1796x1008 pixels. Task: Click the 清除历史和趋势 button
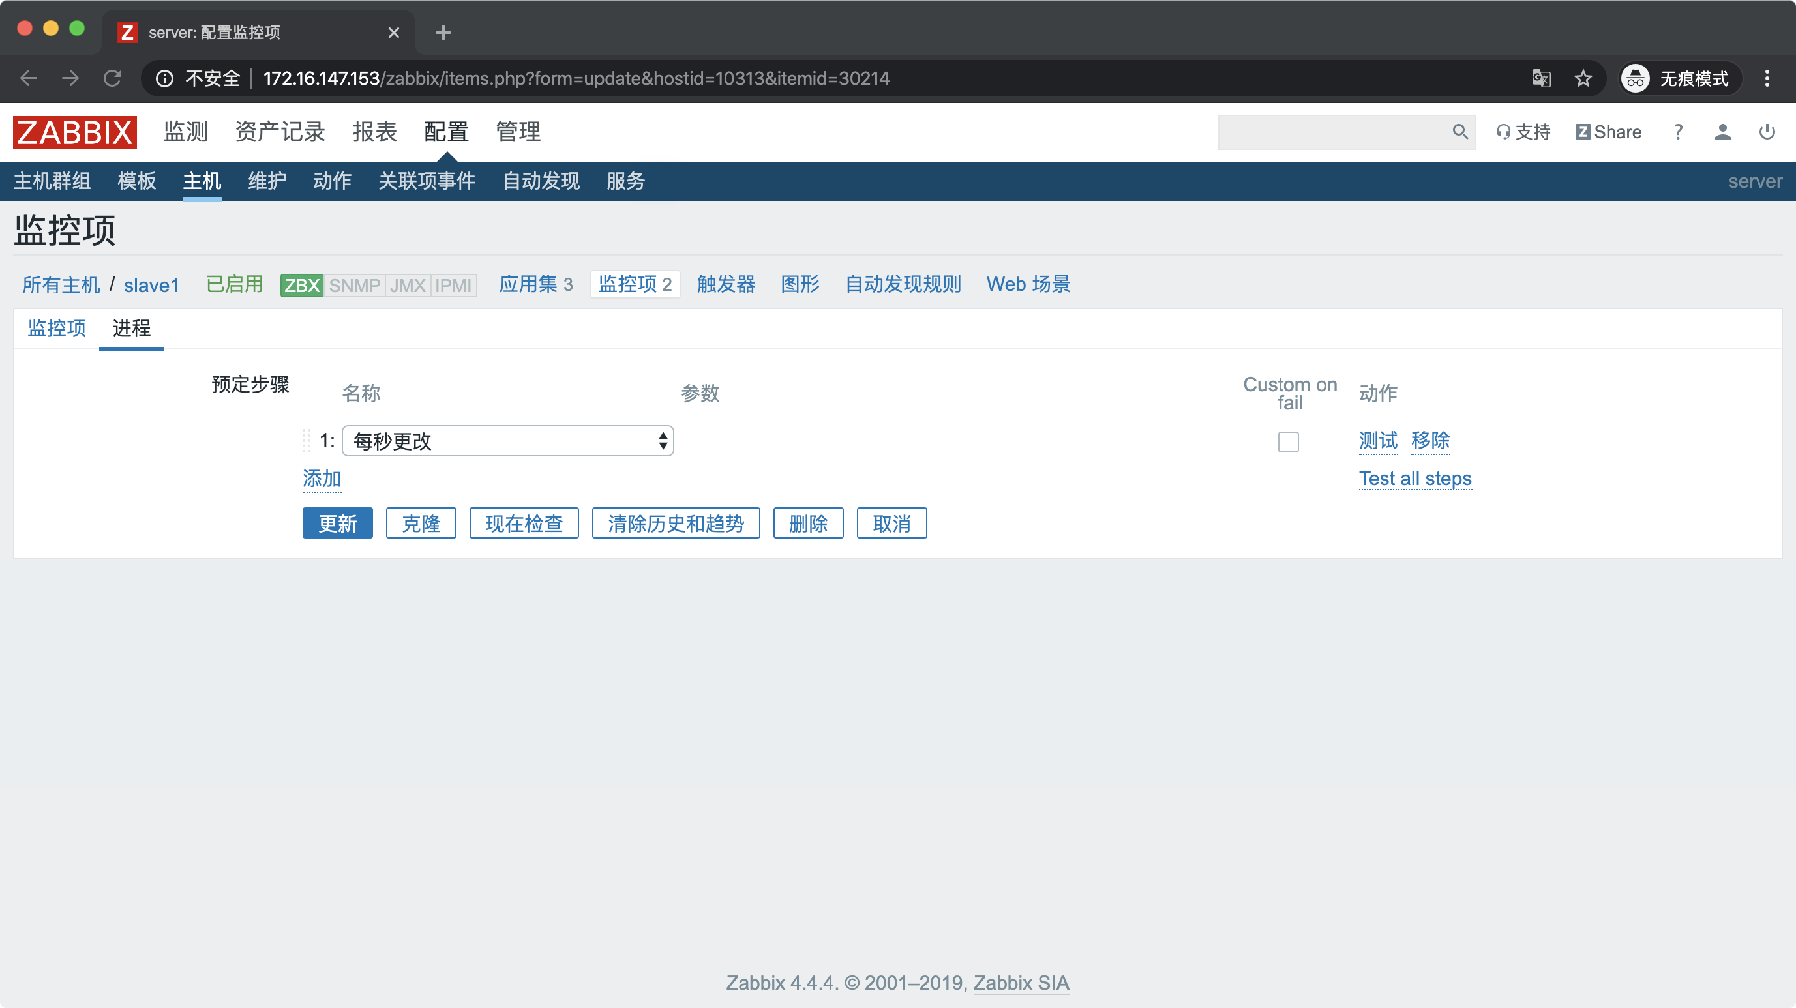tap(676, 523)
